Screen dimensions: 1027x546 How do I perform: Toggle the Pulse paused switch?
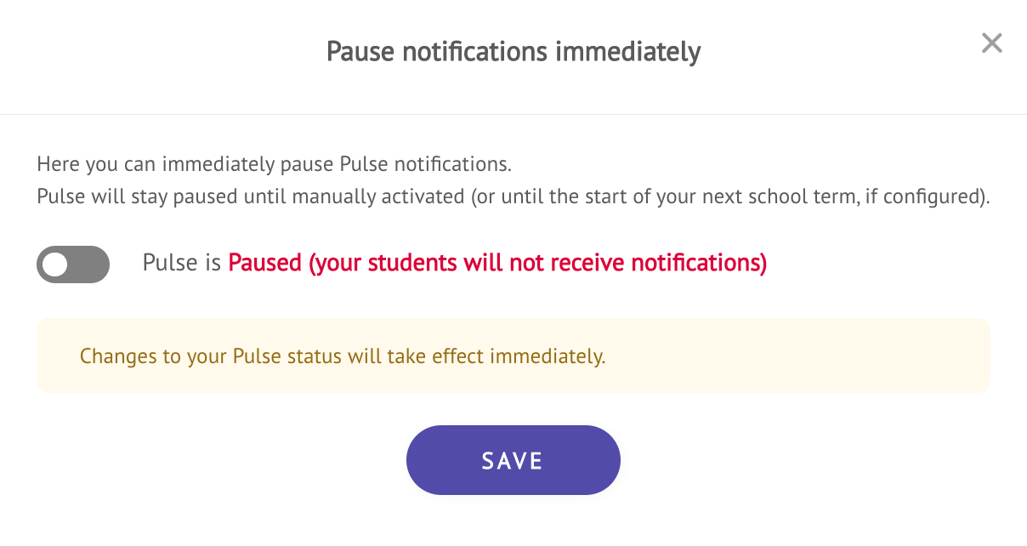73,264
